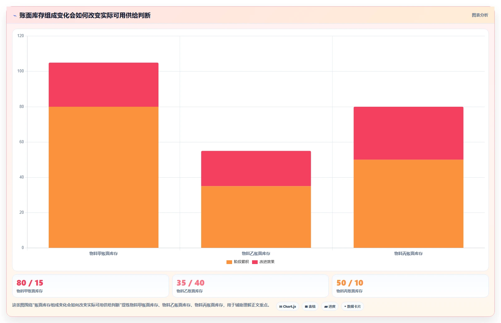This screenshot has height=323, width=501.
Task: Click the red bar segment for 物料丙账面库存
Action: coord(408,133)
